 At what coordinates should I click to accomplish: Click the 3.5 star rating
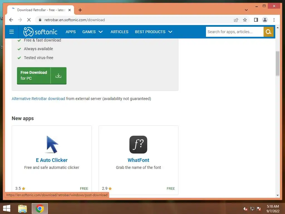[20, 189]
